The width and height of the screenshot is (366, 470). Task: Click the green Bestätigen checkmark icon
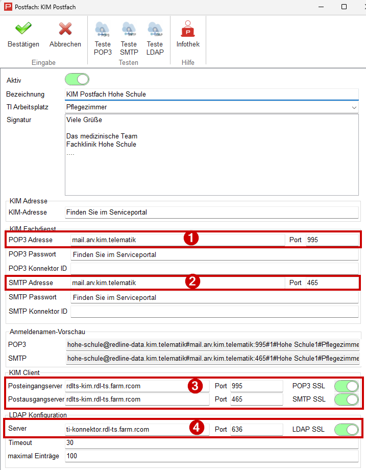click(23, 29)
